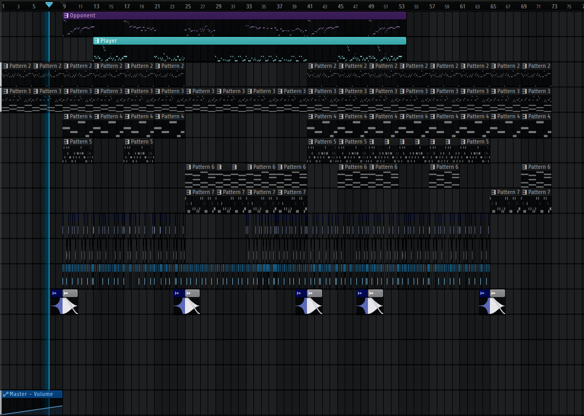Select the Master - Volume automation clip label
Viewport: 584px width, 416px height.
tap(31, 394)
